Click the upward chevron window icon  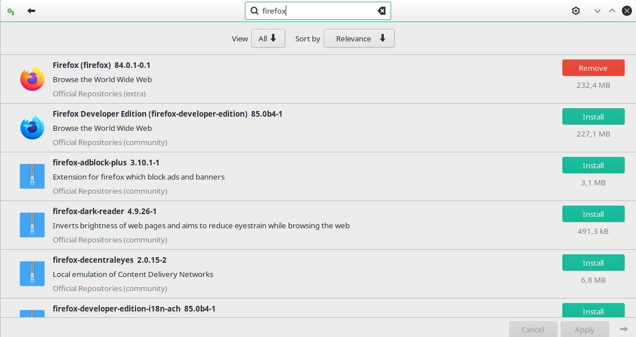click(612, 11)
